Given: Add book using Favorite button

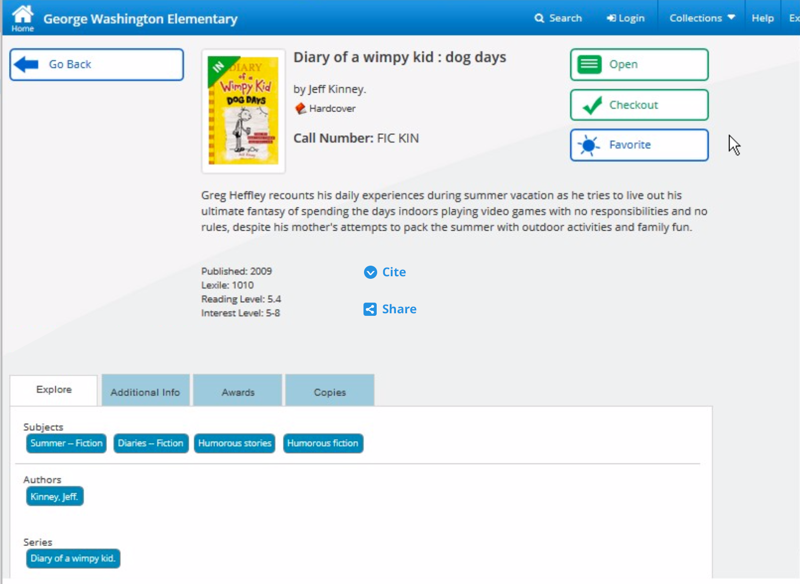Looking at the screenshot, I should pos(639,145).
